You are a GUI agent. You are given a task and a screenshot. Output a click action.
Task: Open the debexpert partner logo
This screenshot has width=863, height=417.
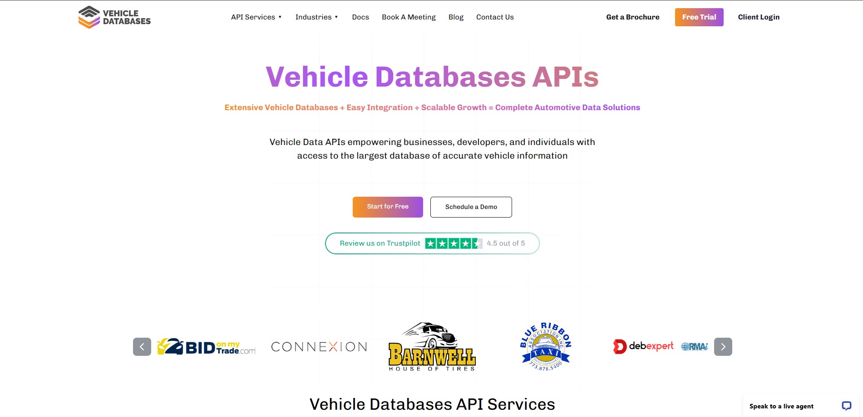point(643,346)
